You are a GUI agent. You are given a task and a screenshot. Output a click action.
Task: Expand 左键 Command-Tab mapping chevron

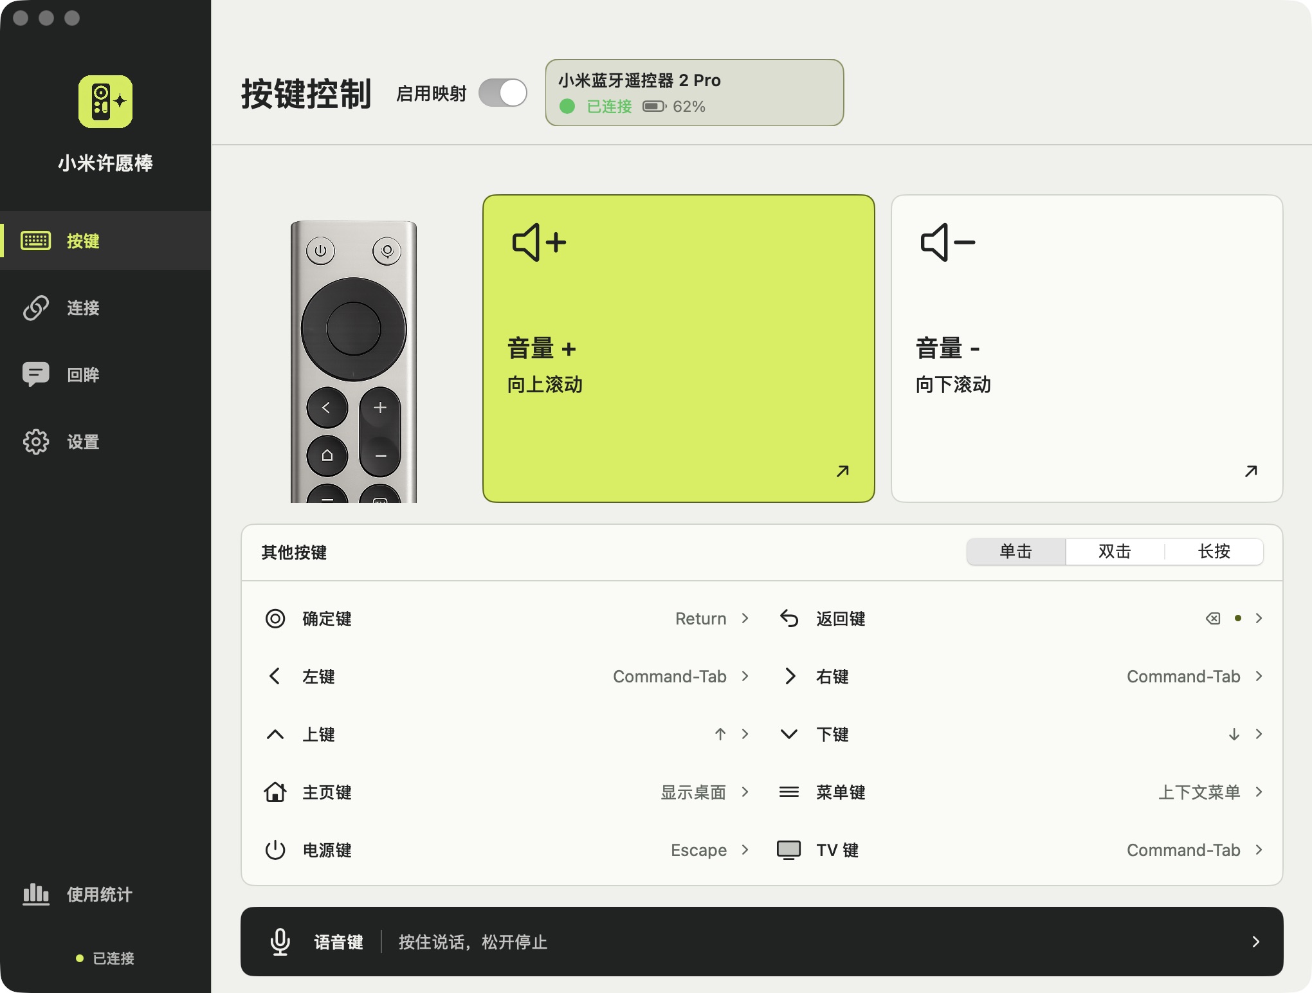click(745, 676)
